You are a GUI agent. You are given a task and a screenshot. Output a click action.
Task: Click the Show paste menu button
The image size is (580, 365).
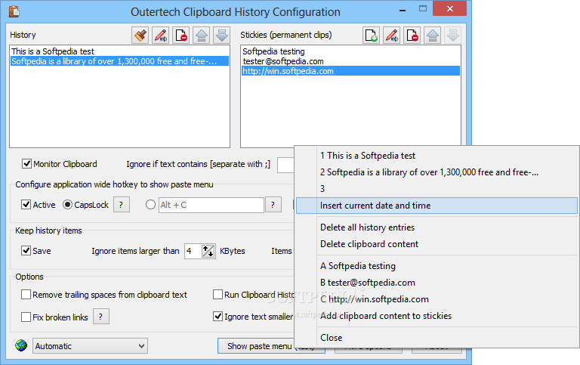click(x=256, y=346)
